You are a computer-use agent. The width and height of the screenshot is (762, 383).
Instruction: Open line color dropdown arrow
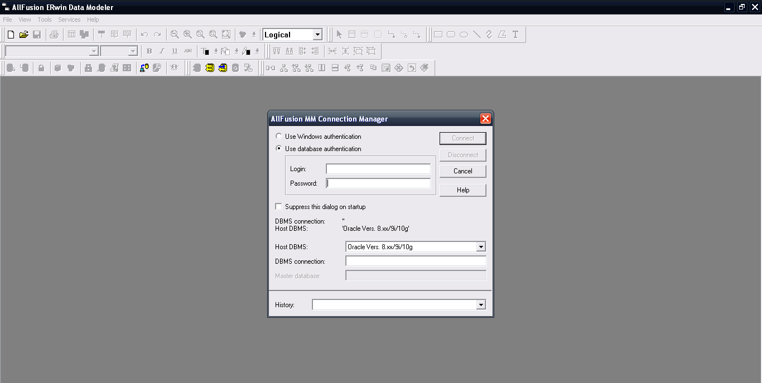(257, 51)
